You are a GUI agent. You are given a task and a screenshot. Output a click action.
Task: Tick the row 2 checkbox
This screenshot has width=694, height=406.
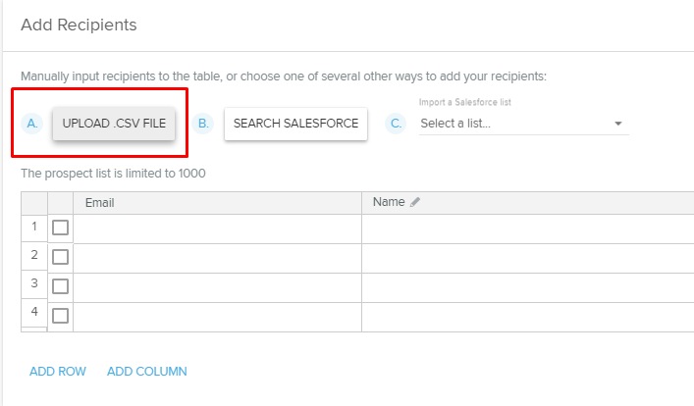(60, 257)
